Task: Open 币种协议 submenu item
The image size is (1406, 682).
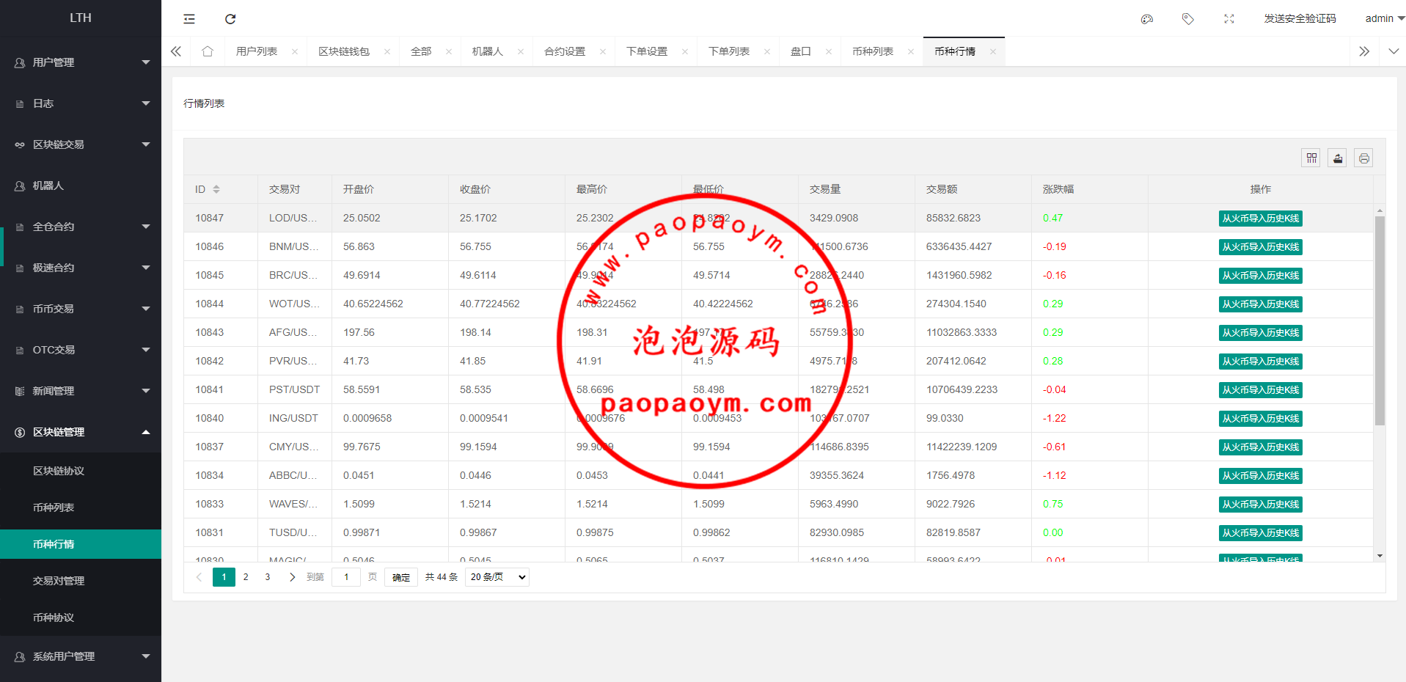Action: coord(81,617)
